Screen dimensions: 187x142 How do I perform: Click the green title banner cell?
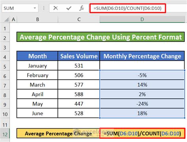pos(101,37)
